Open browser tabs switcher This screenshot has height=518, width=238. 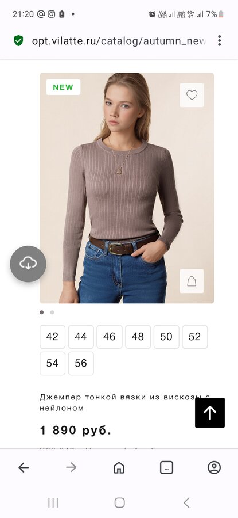point(166,467)
